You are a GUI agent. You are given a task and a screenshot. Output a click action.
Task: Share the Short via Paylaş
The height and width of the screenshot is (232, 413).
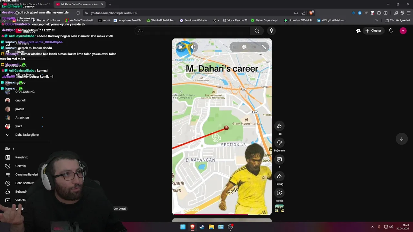tap(279, 176)
